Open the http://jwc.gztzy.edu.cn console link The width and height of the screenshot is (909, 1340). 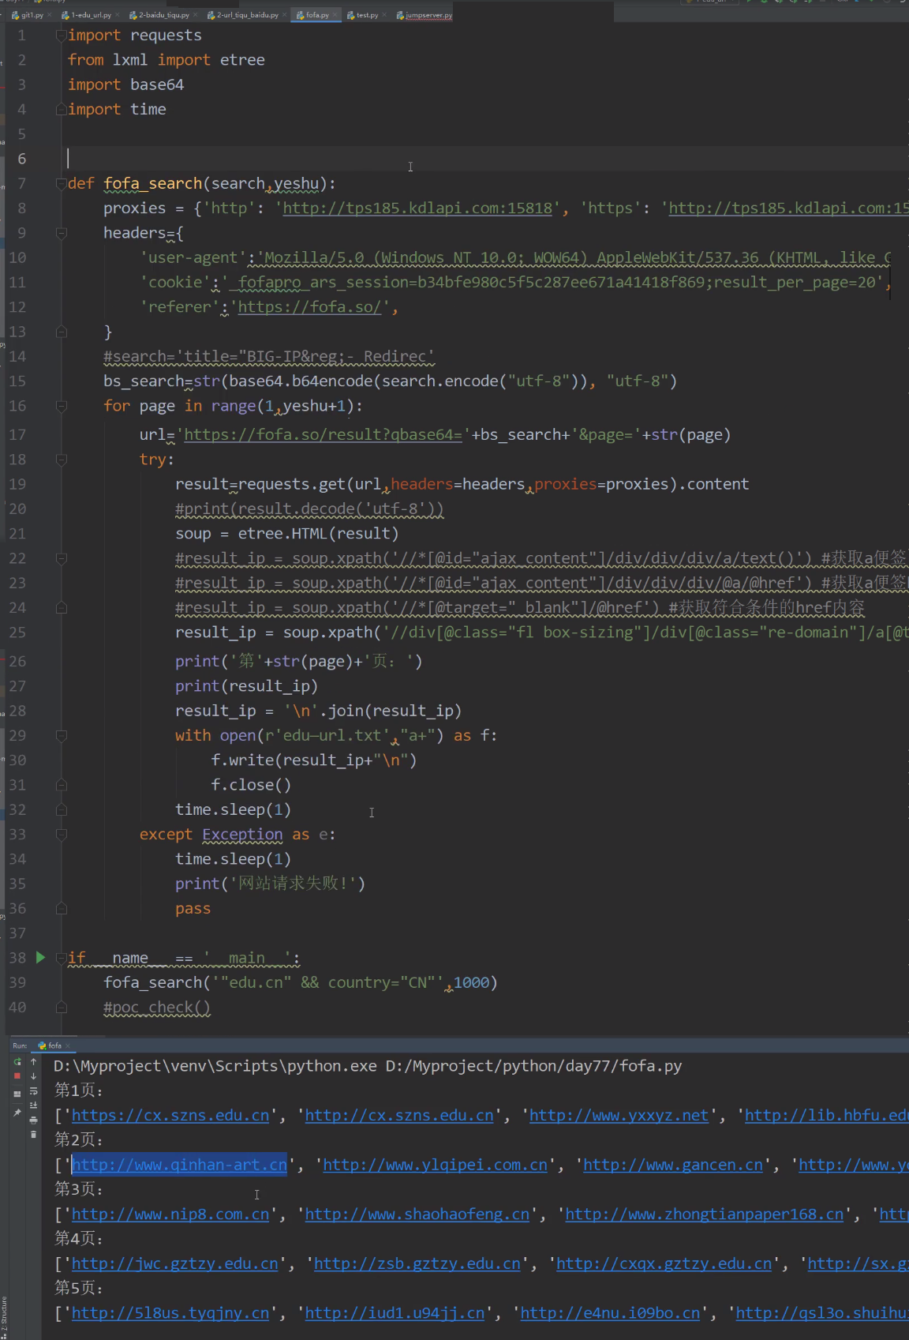174,1264
